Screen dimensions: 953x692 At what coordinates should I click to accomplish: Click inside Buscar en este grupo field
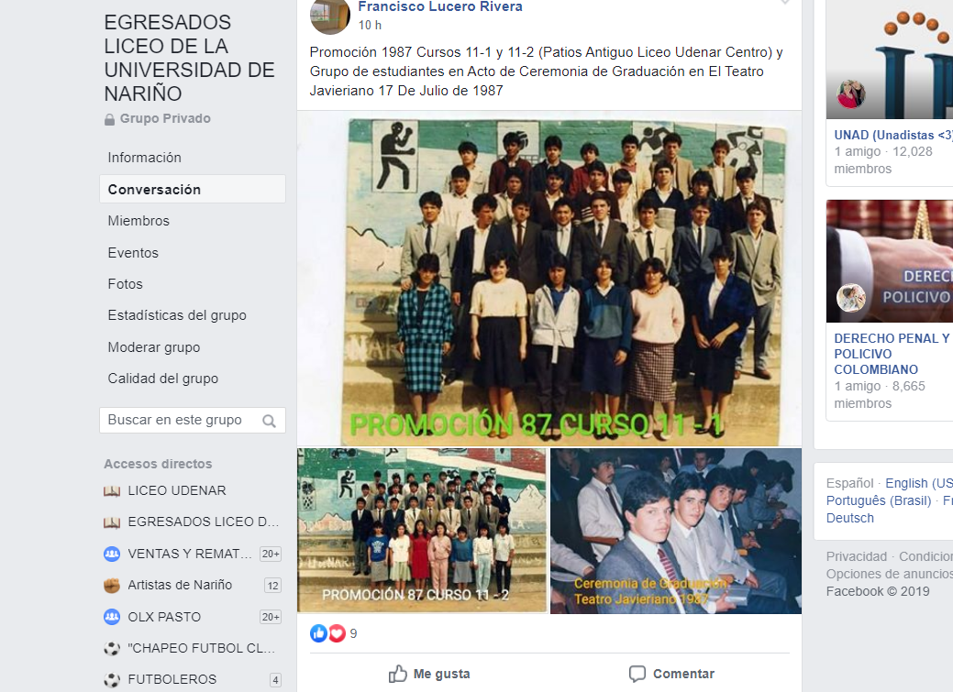[192, 421]
